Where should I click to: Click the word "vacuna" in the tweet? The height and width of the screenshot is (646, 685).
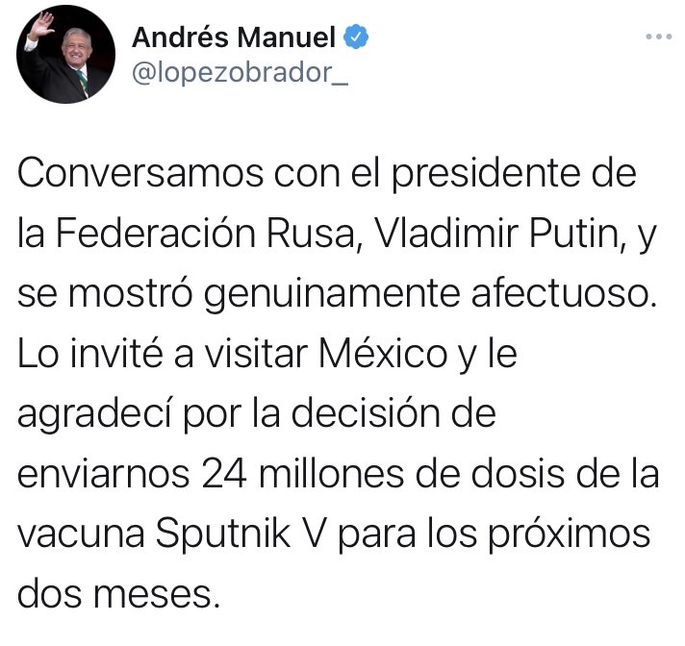coord(81,530)
